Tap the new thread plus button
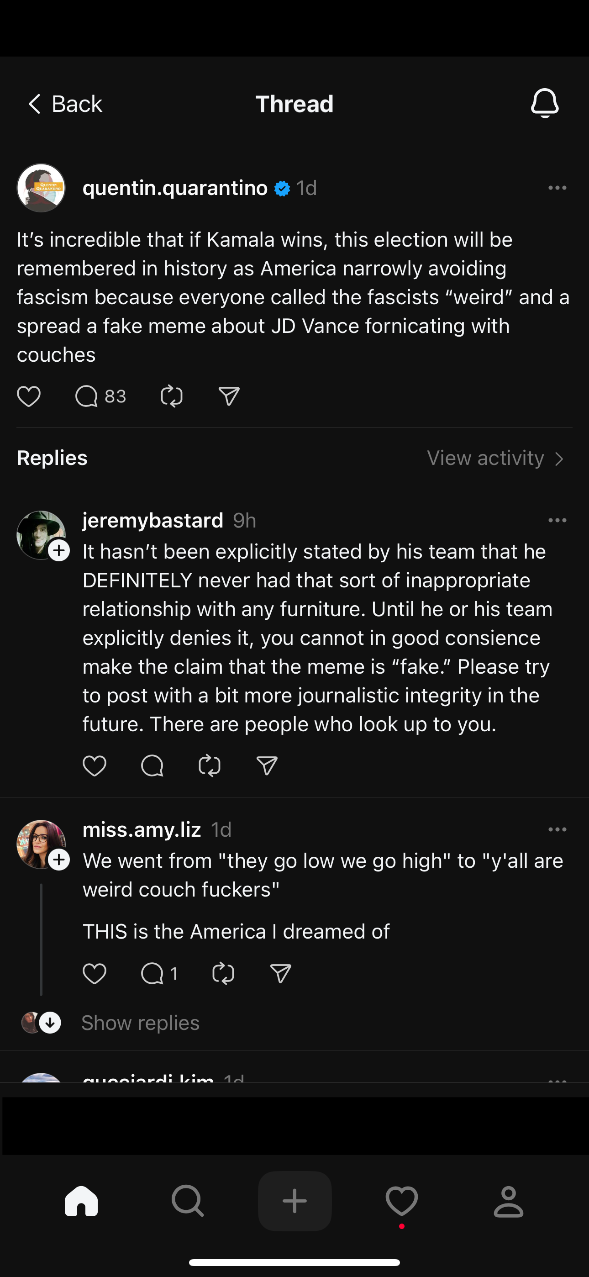Image resolution: width=589 pixels, height=1277 pixels. coord(294,1201)
